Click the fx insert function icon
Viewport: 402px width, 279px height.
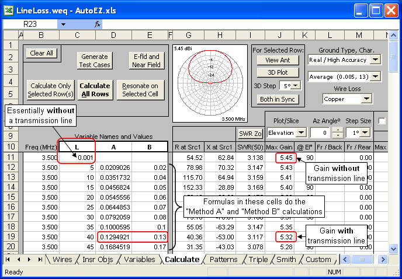coord(98,25)
